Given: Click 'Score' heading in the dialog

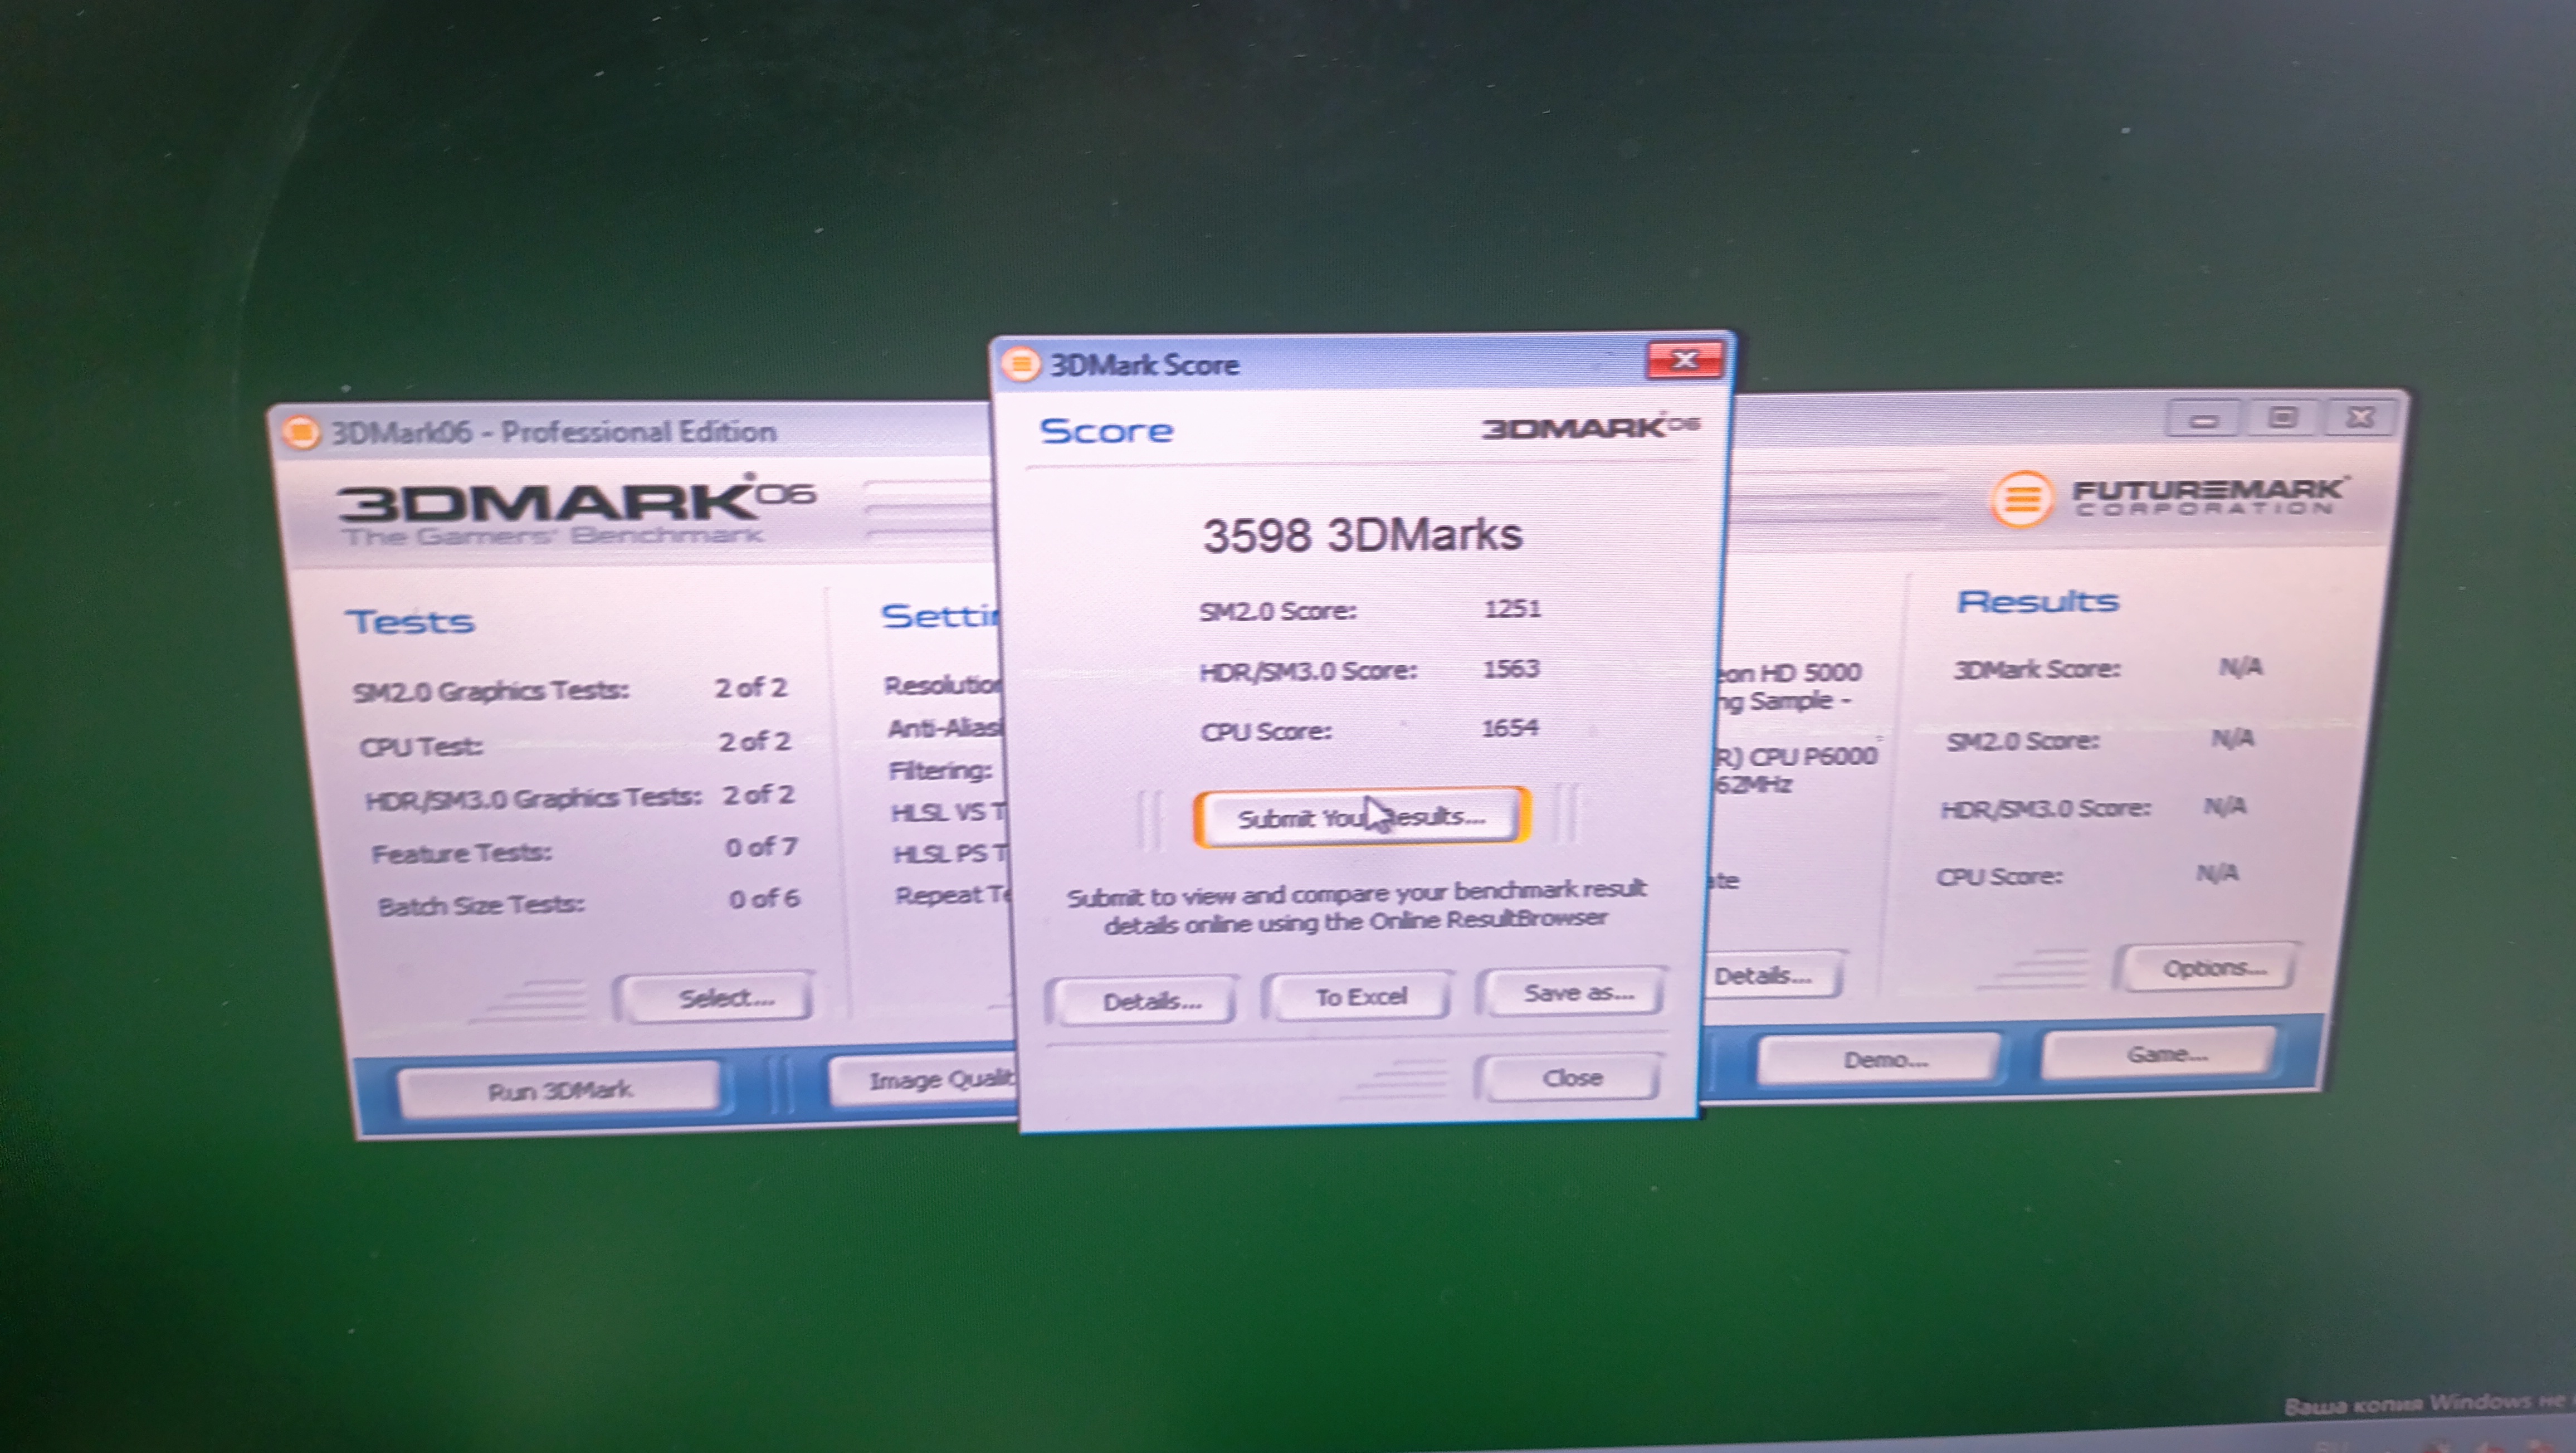Looking at the screenshot, I should tap(1106, 431).
